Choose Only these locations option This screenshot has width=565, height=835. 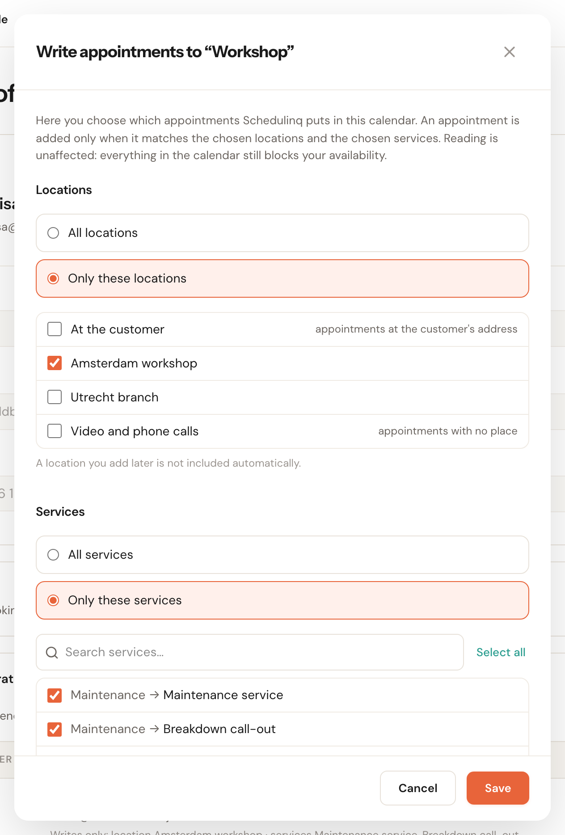282,278
